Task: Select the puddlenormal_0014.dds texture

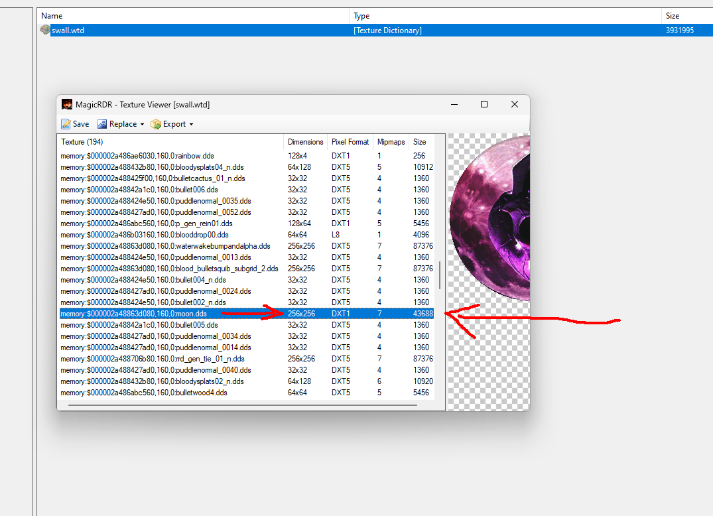Action: tap(247, 348)
